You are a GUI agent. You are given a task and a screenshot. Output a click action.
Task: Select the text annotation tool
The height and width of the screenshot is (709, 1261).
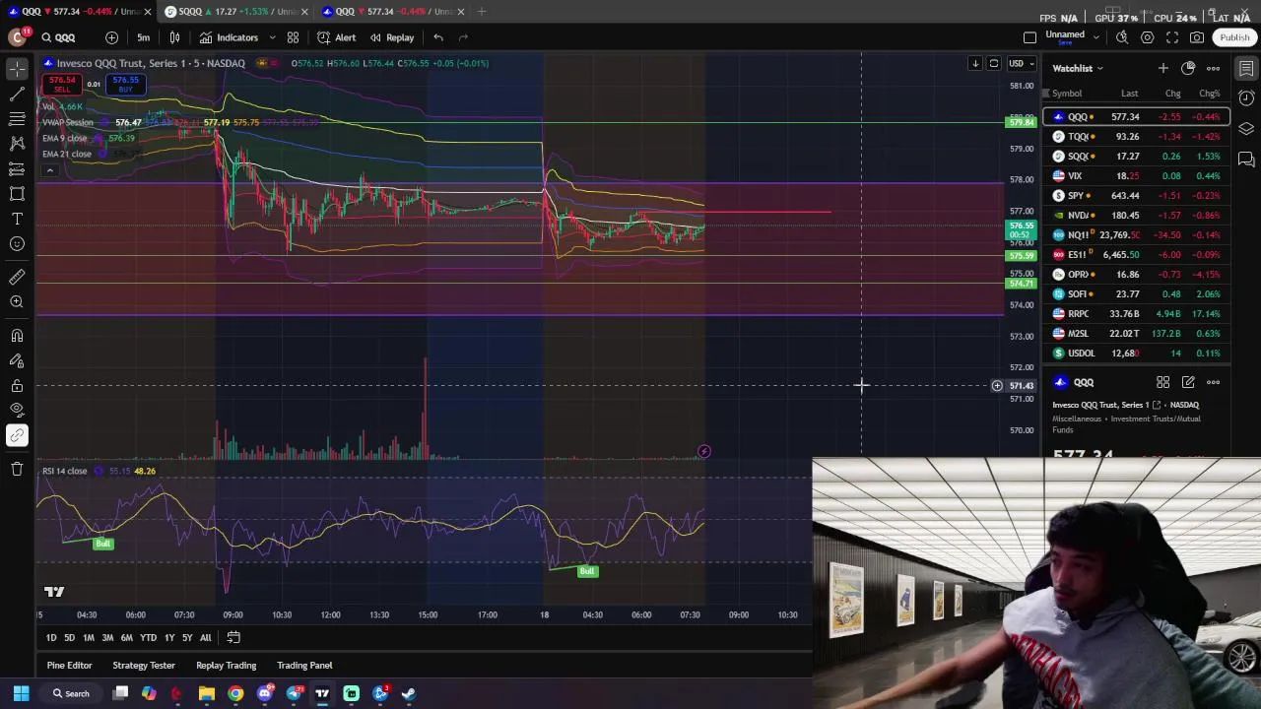pos(17,219)
